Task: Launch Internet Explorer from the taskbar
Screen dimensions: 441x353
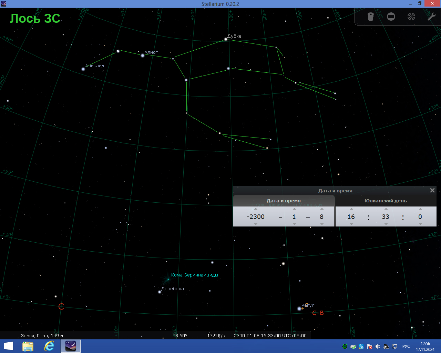Action: 49,346
